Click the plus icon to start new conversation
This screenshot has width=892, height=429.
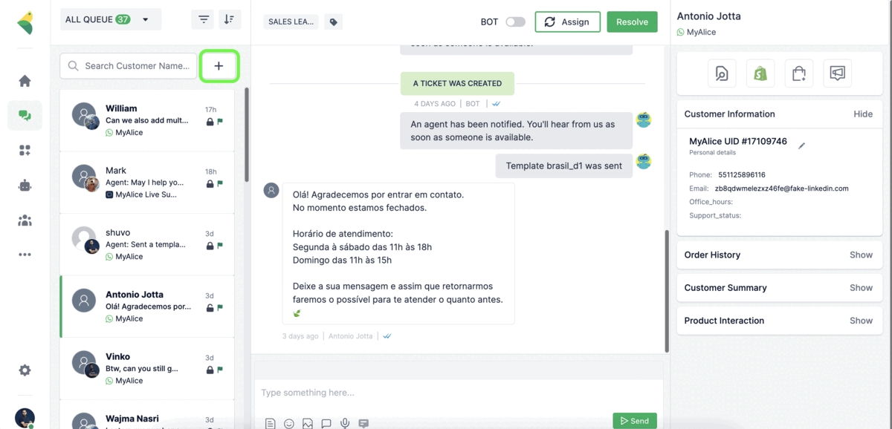219,66
